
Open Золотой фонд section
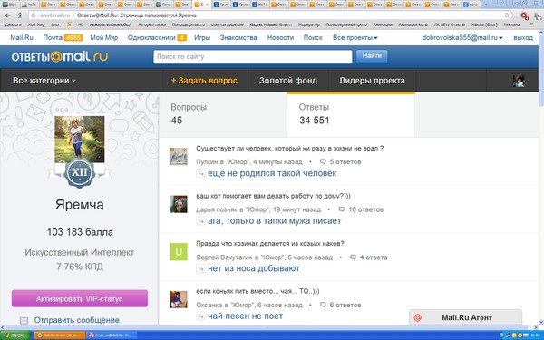click(x=288, y=81)
